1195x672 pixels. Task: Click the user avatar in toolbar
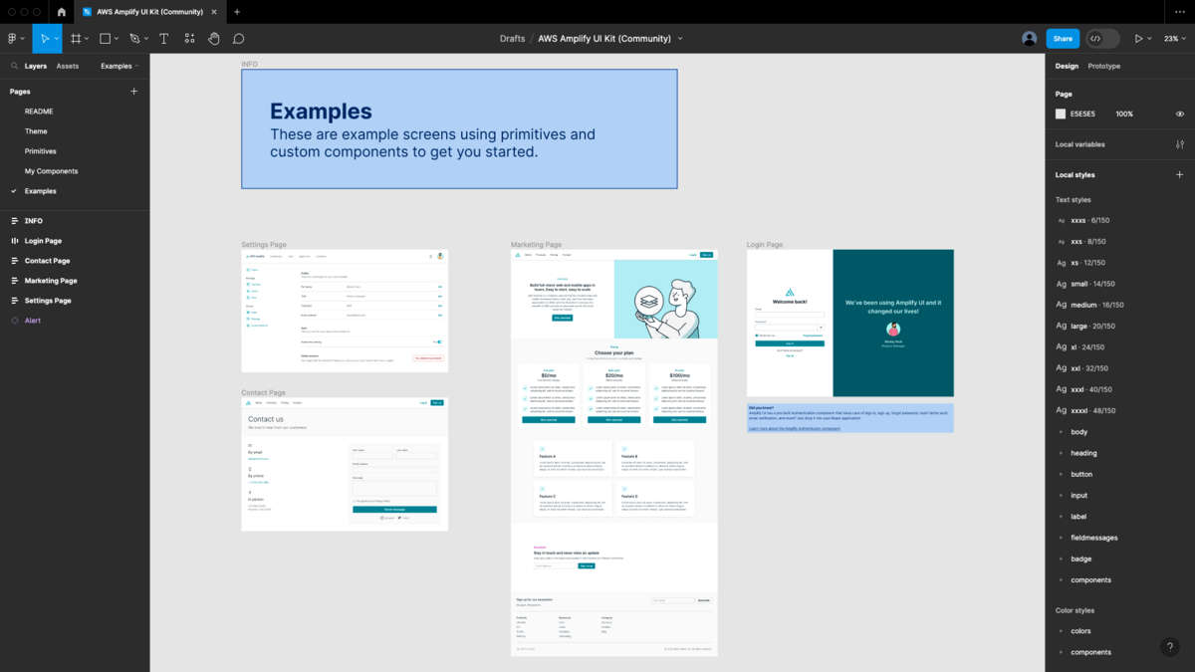click(x=1029, y=39)
